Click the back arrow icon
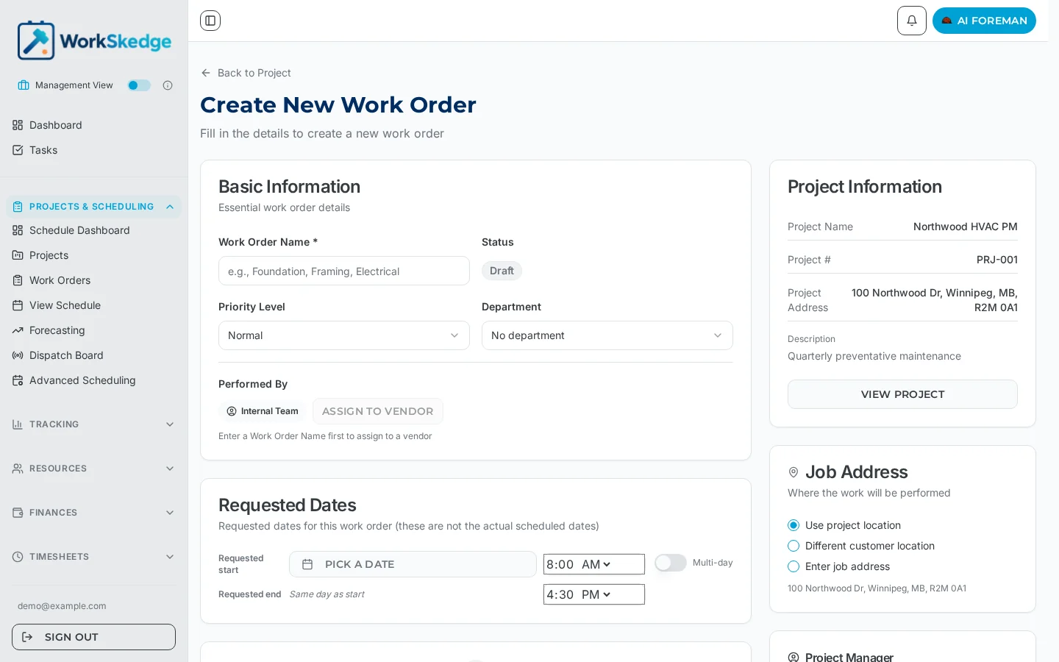 pos(206,73)
